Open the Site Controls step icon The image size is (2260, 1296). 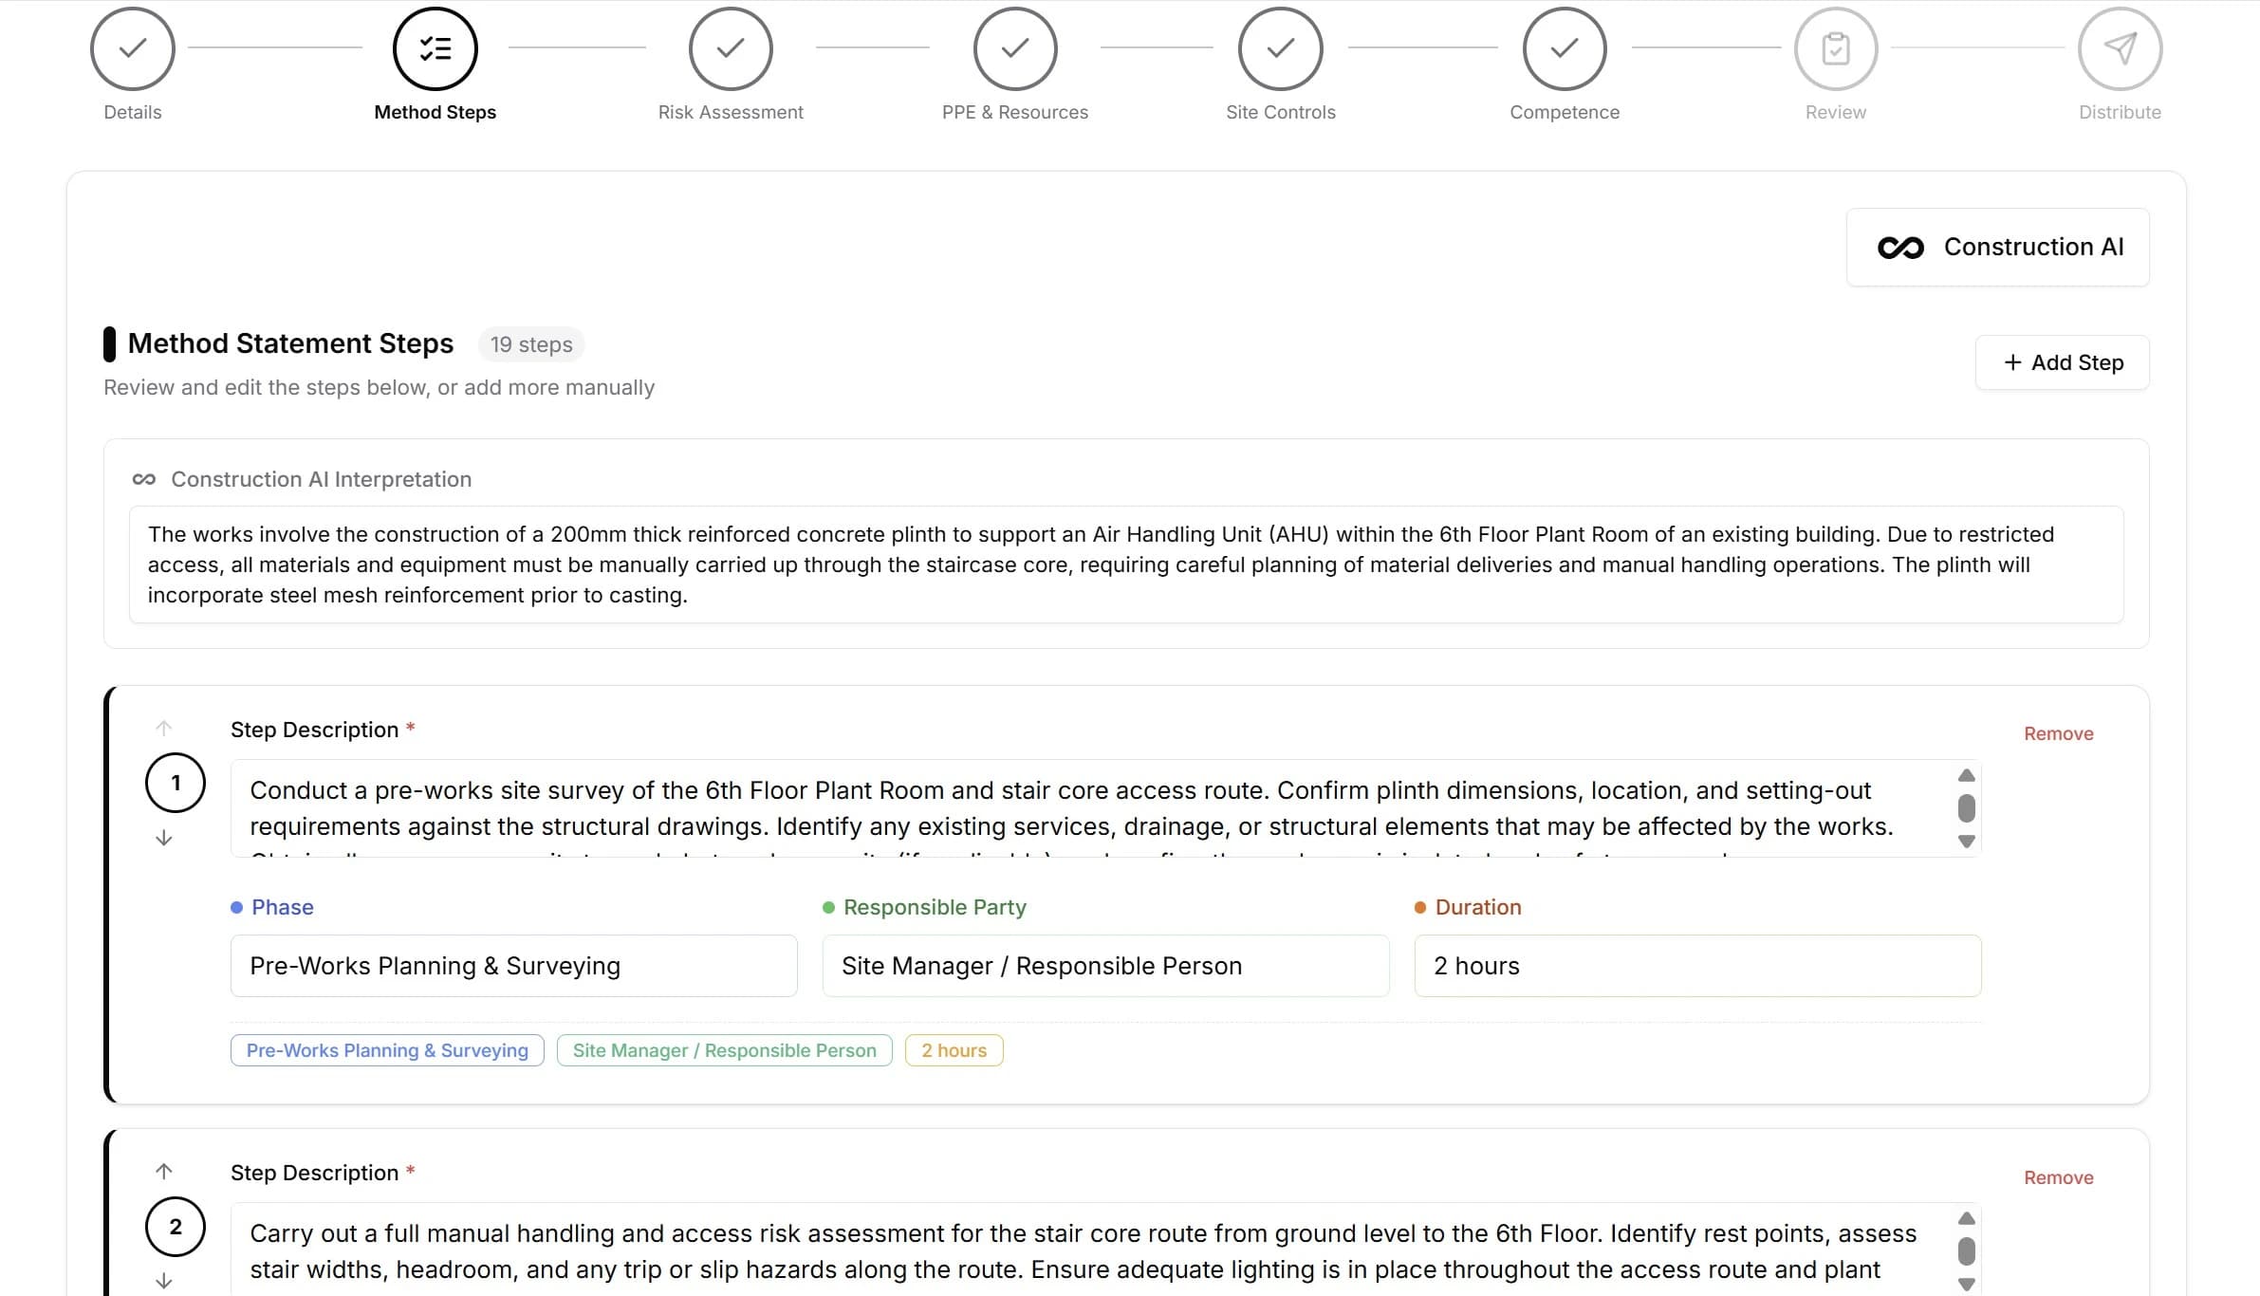[1281, 48]
